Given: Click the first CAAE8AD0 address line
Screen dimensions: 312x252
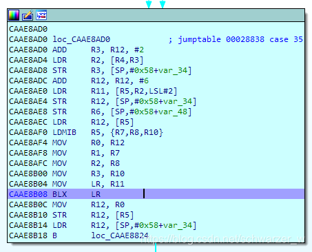Looking at the screenshot, I should [x=28, y=29].
